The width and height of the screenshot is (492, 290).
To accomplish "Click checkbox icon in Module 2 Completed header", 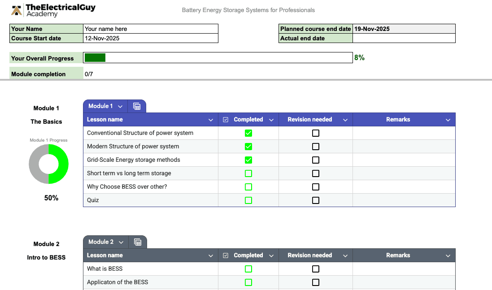I will coord(226,255).
